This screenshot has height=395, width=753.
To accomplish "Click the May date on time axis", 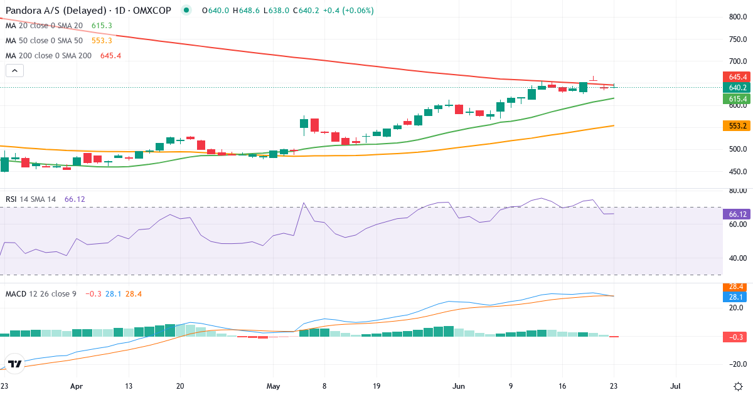I will [274, 387].
